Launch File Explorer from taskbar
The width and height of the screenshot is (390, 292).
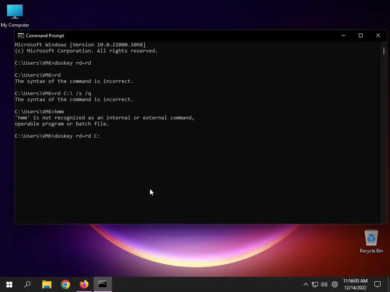[47, 284]
